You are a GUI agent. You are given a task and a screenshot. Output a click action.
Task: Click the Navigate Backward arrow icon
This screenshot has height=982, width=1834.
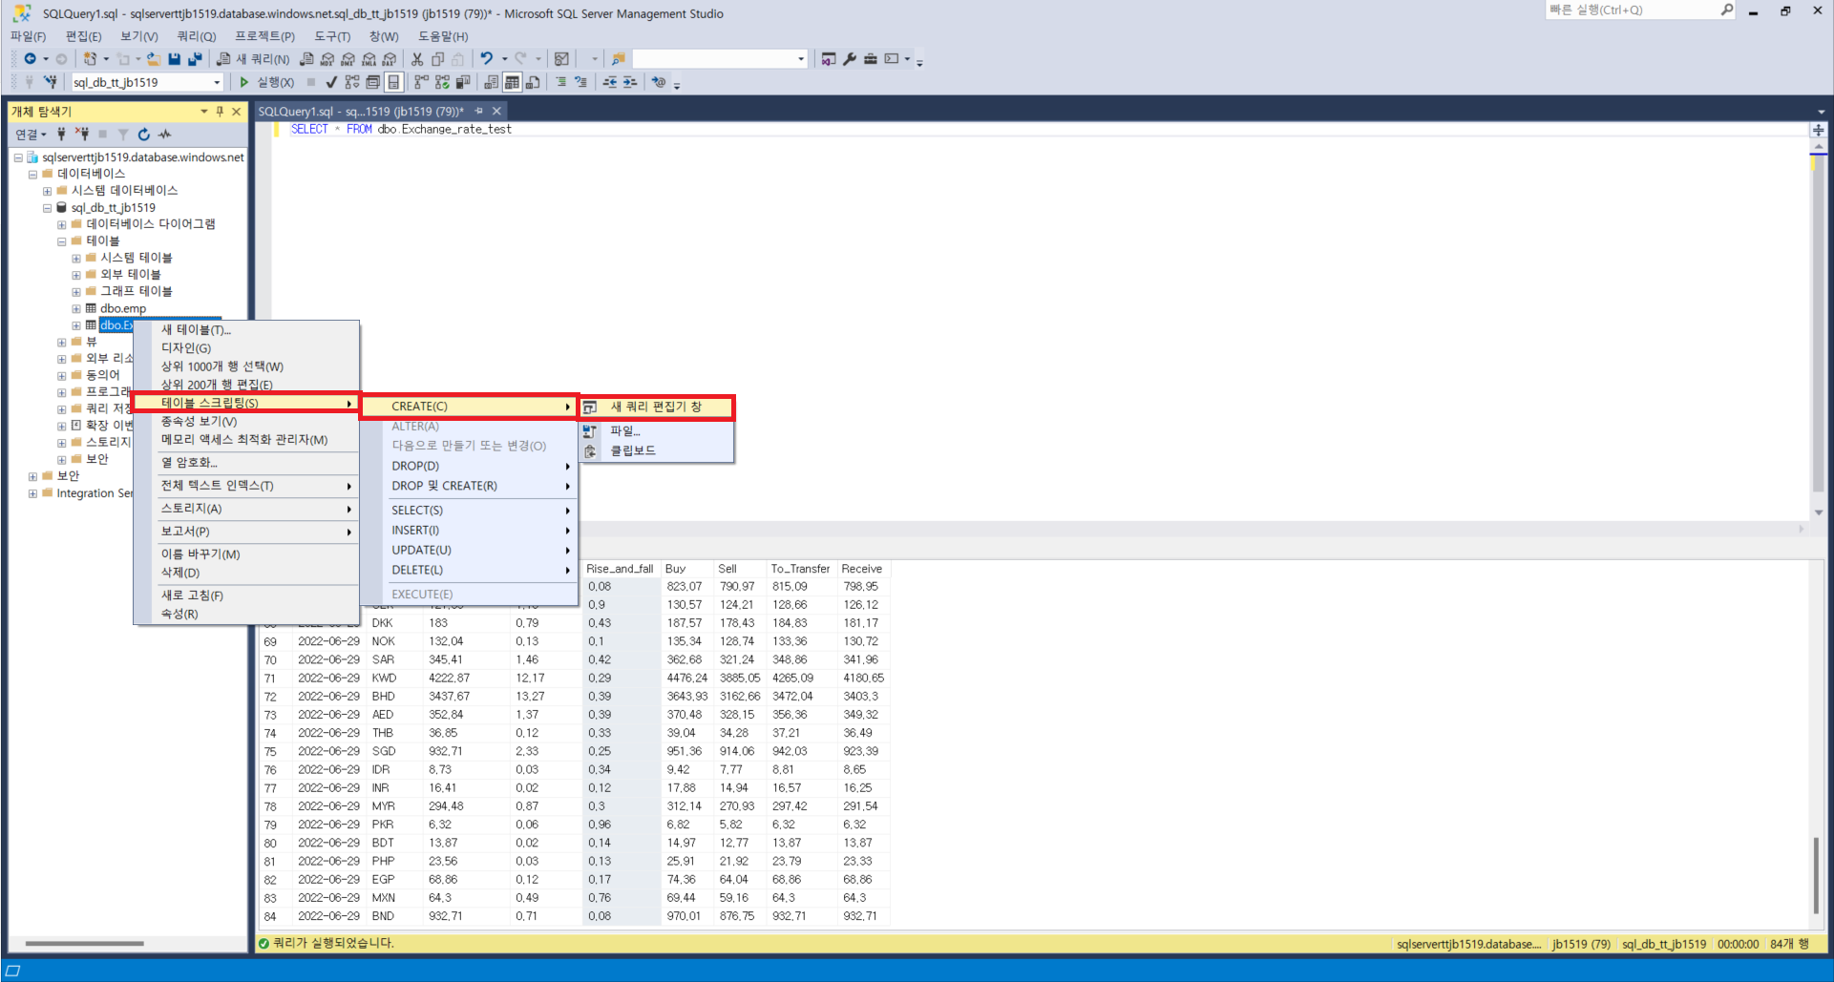pos(30,59)
